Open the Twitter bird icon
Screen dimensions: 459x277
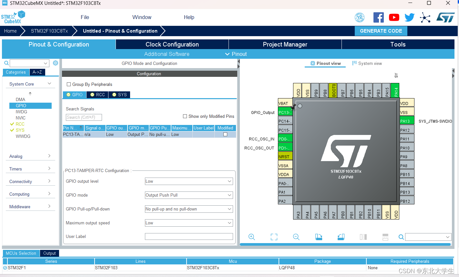409,17
